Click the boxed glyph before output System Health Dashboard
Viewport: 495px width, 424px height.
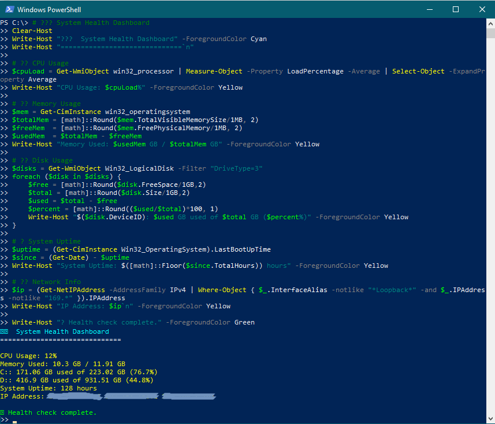(4, 332)
